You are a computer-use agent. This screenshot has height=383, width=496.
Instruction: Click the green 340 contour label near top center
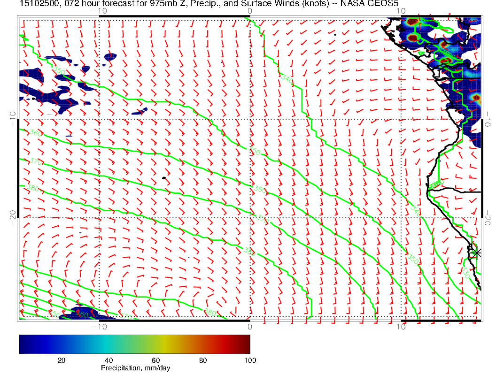pyautogui.click(x=287, y=79)
